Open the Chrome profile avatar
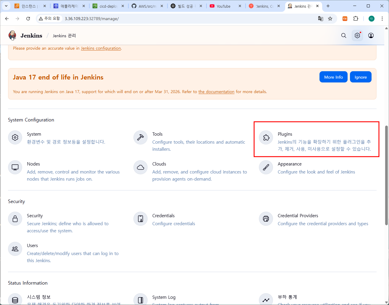The height and width of the screenshot is (305, 389). pos(372,19)
